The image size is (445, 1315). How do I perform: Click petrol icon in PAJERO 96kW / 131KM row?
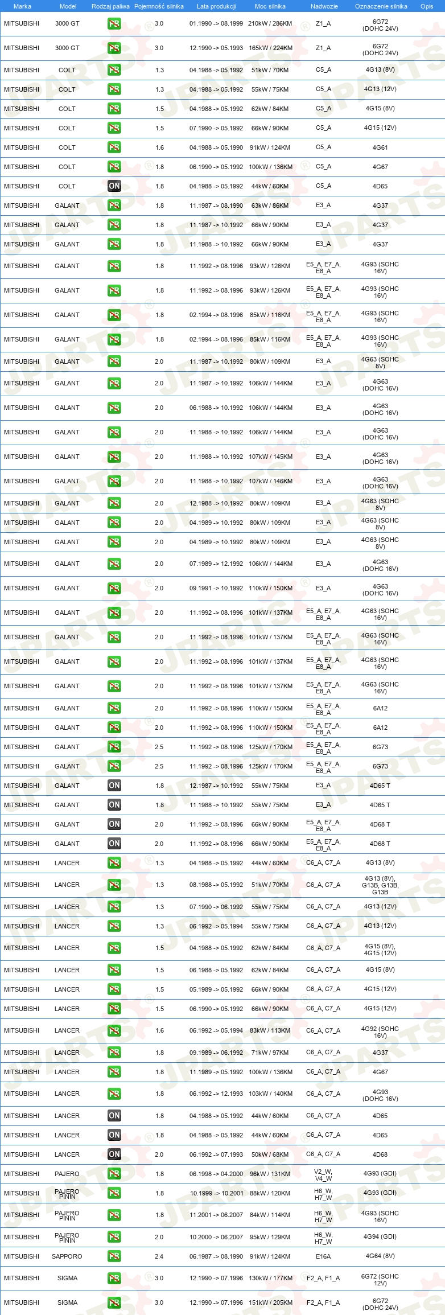(114, 1174)
